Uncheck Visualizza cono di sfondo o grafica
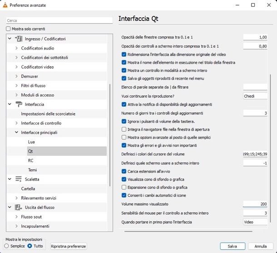Screen dimensions: 277x253 tap(124, 179)
